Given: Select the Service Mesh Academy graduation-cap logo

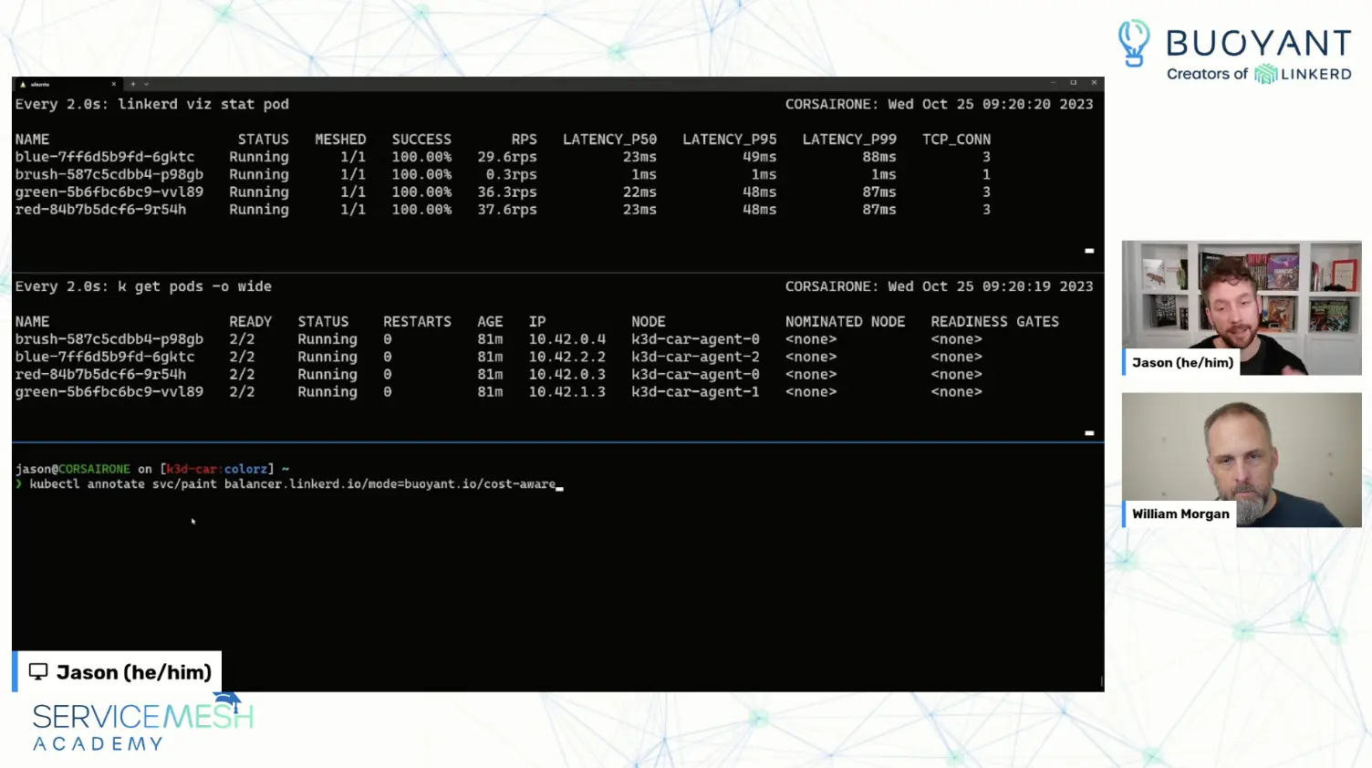Looking at the screenshot, I should [x=229, y=699].
